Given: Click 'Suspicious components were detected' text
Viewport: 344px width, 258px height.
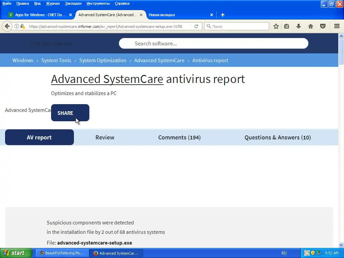Looking at the screenshot, I should pyautogui.click(x=90, y=222).
